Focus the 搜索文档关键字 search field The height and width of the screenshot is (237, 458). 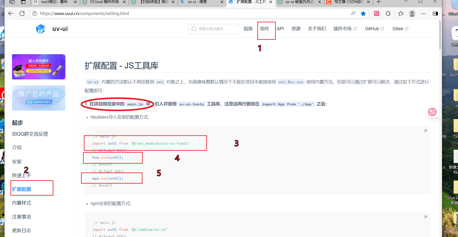coord(213,29)
